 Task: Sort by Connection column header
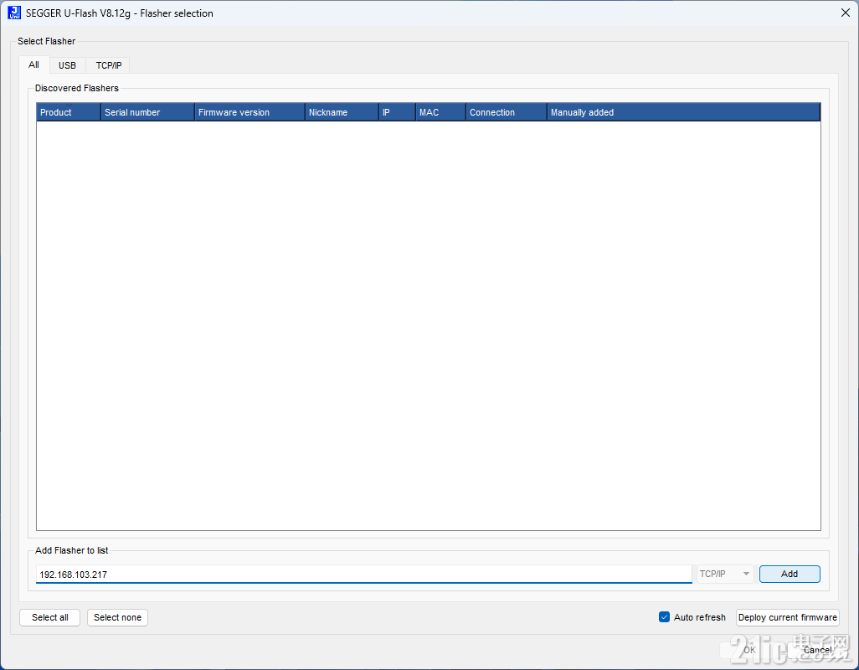pyautogui.click(x=507, y=111)
